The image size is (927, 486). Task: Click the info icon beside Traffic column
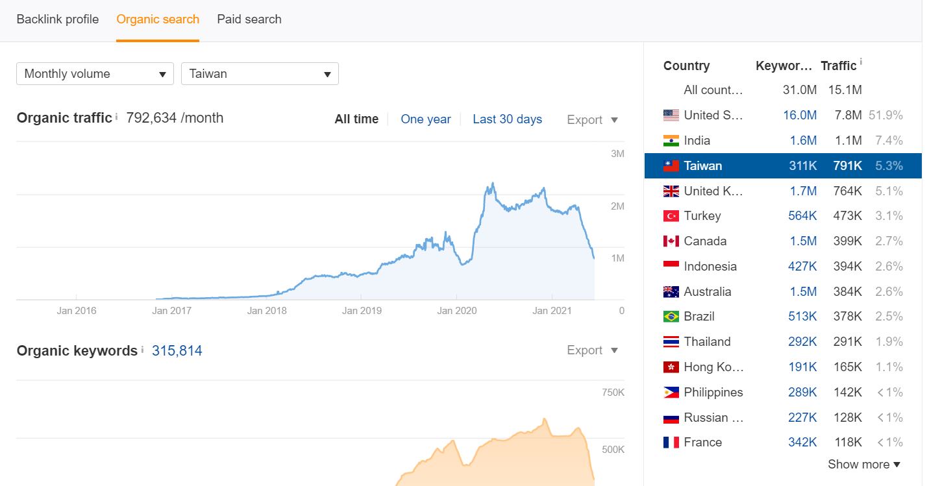[861, 62]
